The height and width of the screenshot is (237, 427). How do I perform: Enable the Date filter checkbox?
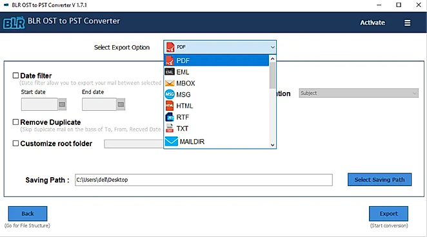(x=15, y=75)
